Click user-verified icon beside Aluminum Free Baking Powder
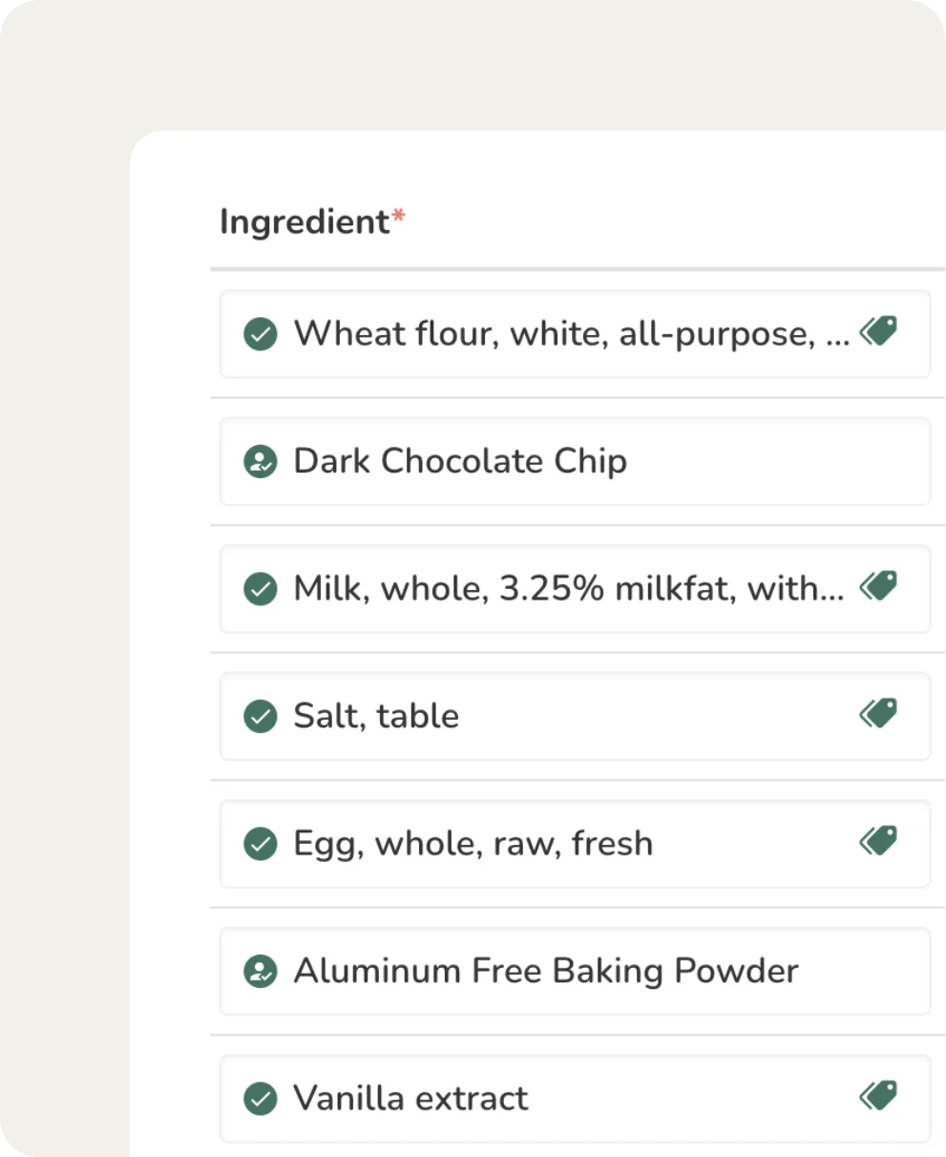The width and height of the screenshot is (946, 1157). 260,972
